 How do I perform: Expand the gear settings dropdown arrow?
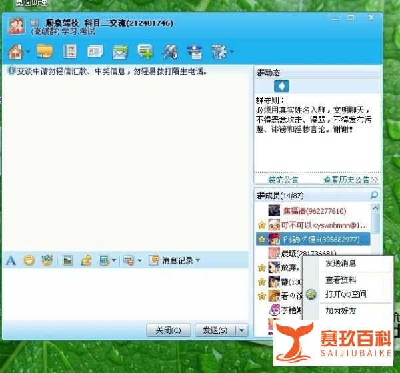[232, 51]
